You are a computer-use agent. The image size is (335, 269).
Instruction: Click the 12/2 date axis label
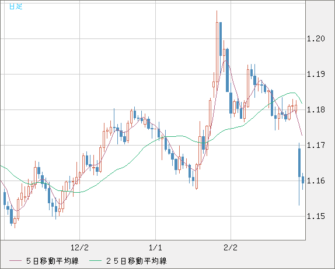point(79,247)
